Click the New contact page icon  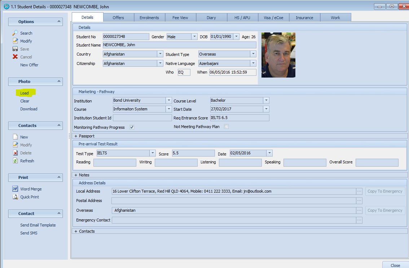(15, 137)
